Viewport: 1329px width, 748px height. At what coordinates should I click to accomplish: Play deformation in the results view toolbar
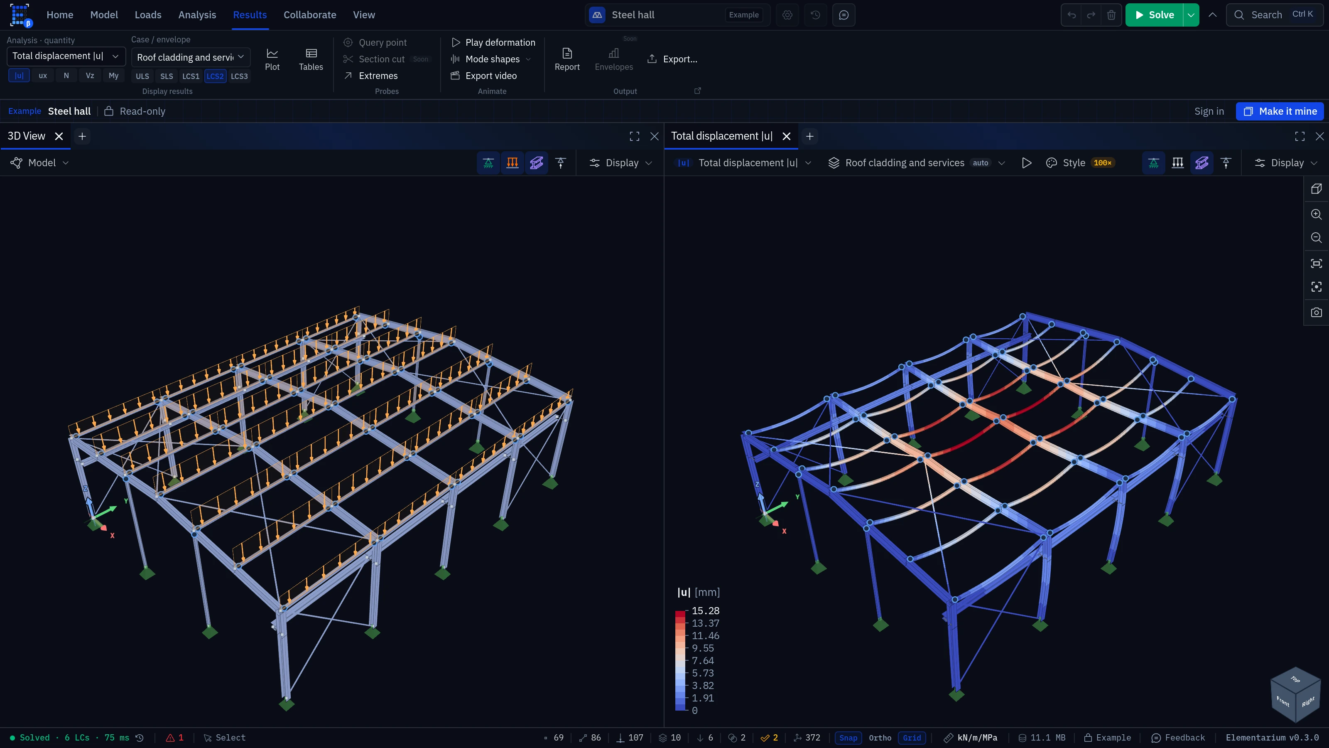(1027, 163)
